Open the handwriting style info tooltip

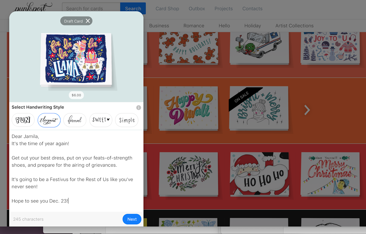pyautogui.click(x=139, y=107)
